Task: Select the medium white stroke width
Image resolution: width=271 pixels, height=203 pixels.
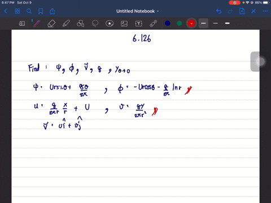Action: [228, 23]
